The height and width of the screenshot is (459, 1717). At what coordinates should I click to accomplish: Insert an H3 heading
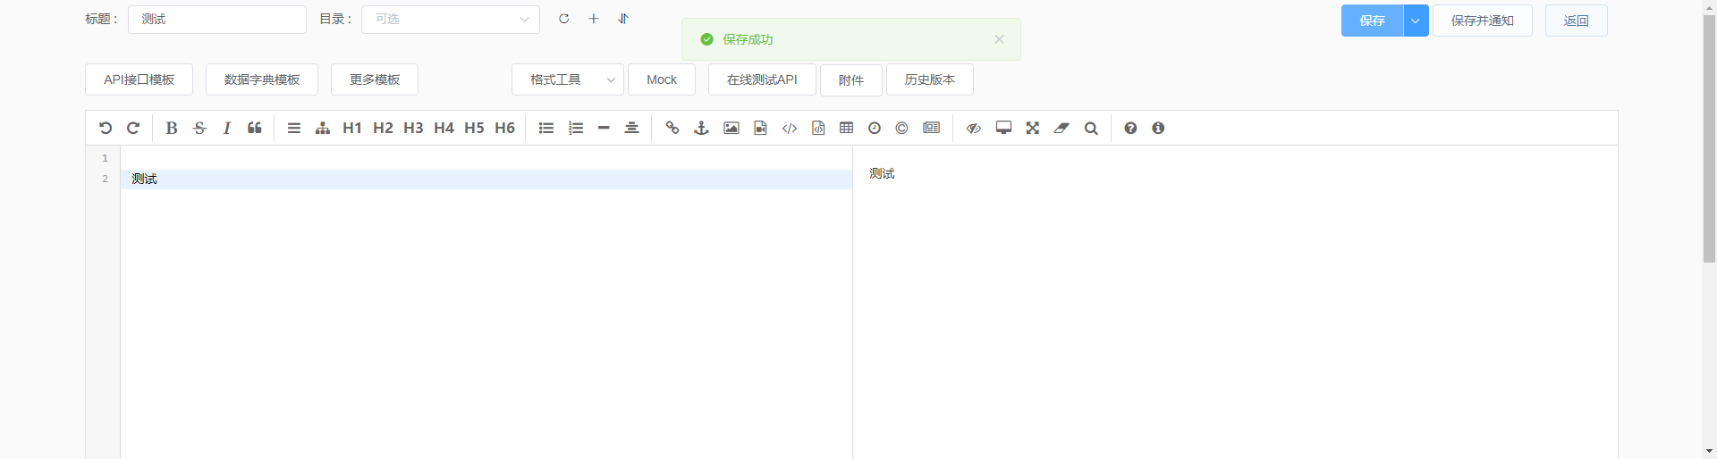pyautogui.click(x=413, y=128)
